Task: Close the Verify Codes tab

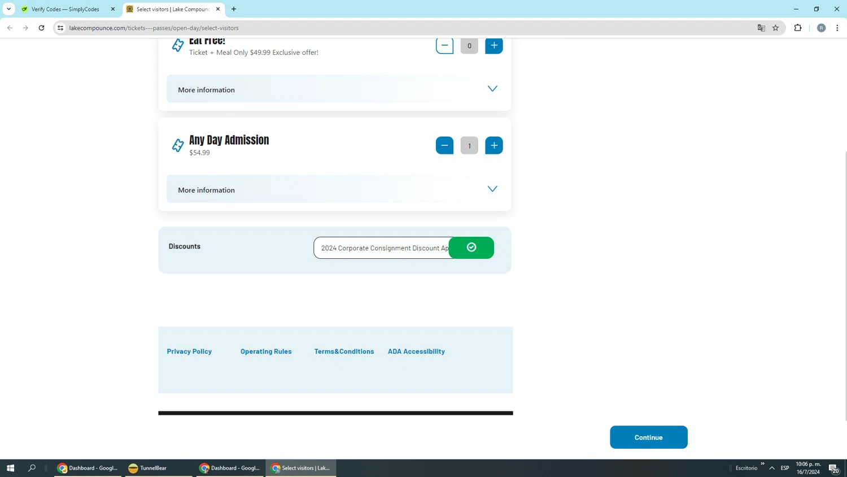Action: pos(113,9)
